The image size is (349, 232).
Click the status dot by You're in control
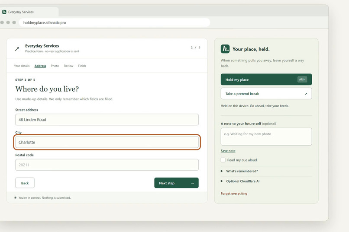pyautogui.click(x=15, y=197)
